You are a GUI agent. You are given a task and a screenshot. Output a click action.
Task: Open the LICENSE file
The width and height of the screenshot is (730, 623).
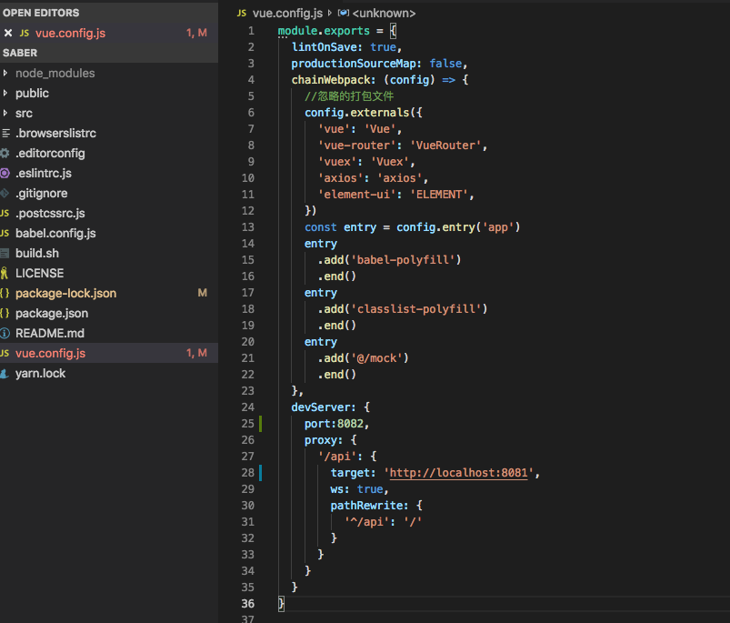(40, 274)
